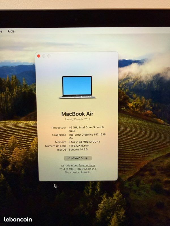
Task: Open the Aide menu in menu bar
Action: coord(11,31)
